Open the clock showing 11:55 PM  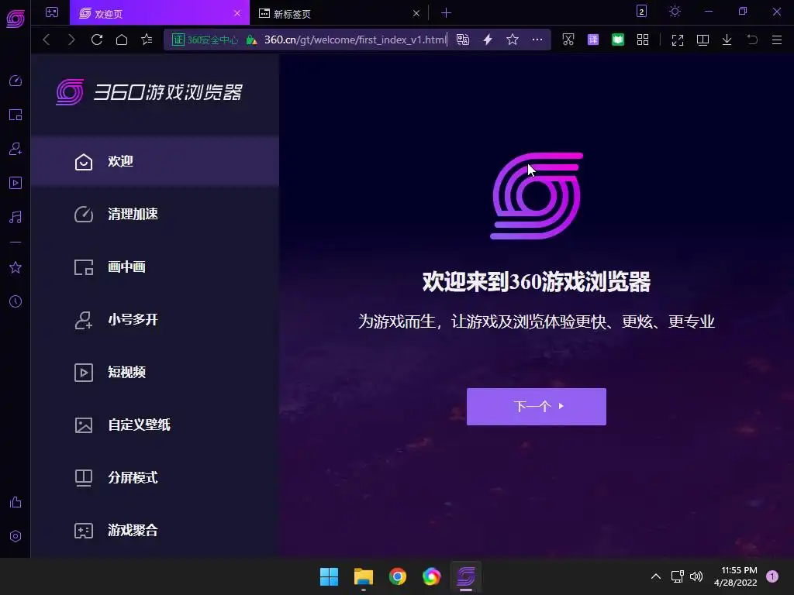point(736,576)
